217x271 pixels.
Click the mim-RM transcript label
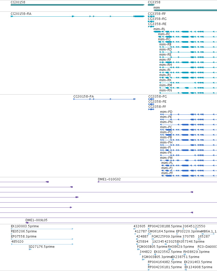coord(165,85)
